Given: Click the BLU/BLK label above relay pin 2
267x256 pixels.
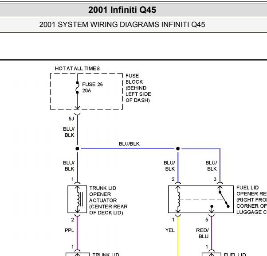Looking at the screenshot, I should [x=169, y=166].
